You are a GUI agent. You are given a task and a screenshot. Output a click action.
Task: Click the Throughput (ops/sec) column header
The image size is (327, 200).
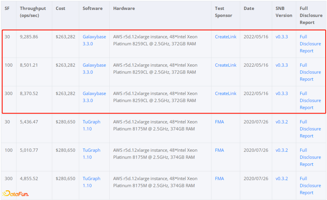(33, 12)
